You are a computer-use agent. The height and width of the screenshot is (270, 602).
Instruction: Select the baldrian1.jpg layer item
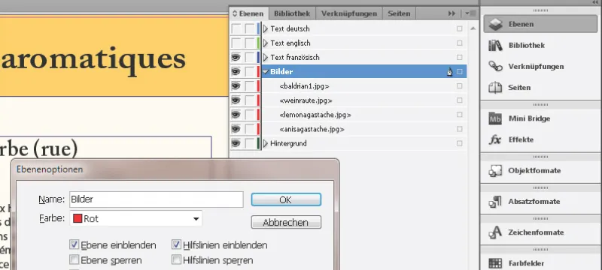[305, 86]
